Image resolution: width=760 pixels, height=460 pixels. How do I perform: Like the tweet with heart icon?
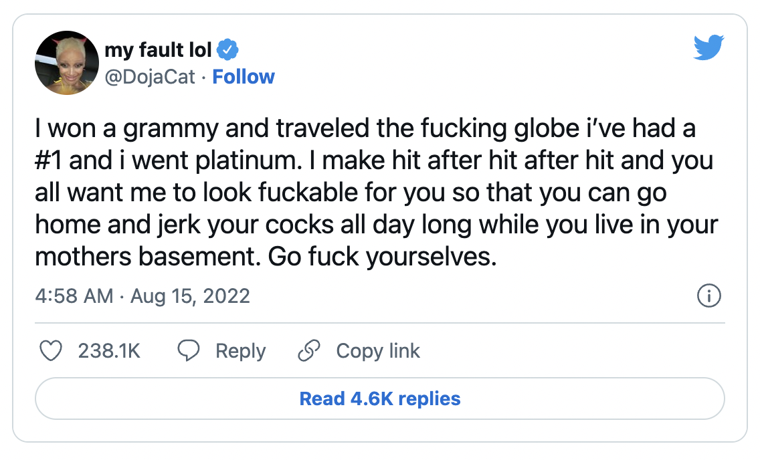click(x=50, y=351)
